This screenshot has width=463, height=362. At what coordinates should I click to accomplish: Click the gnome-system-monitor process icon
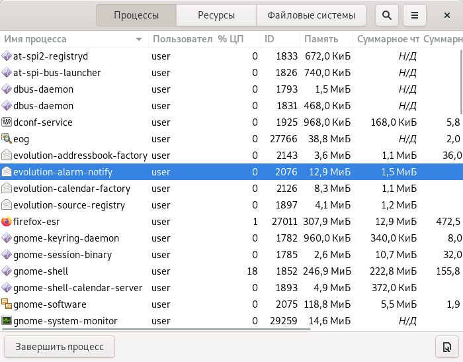(x=7, y=321)
